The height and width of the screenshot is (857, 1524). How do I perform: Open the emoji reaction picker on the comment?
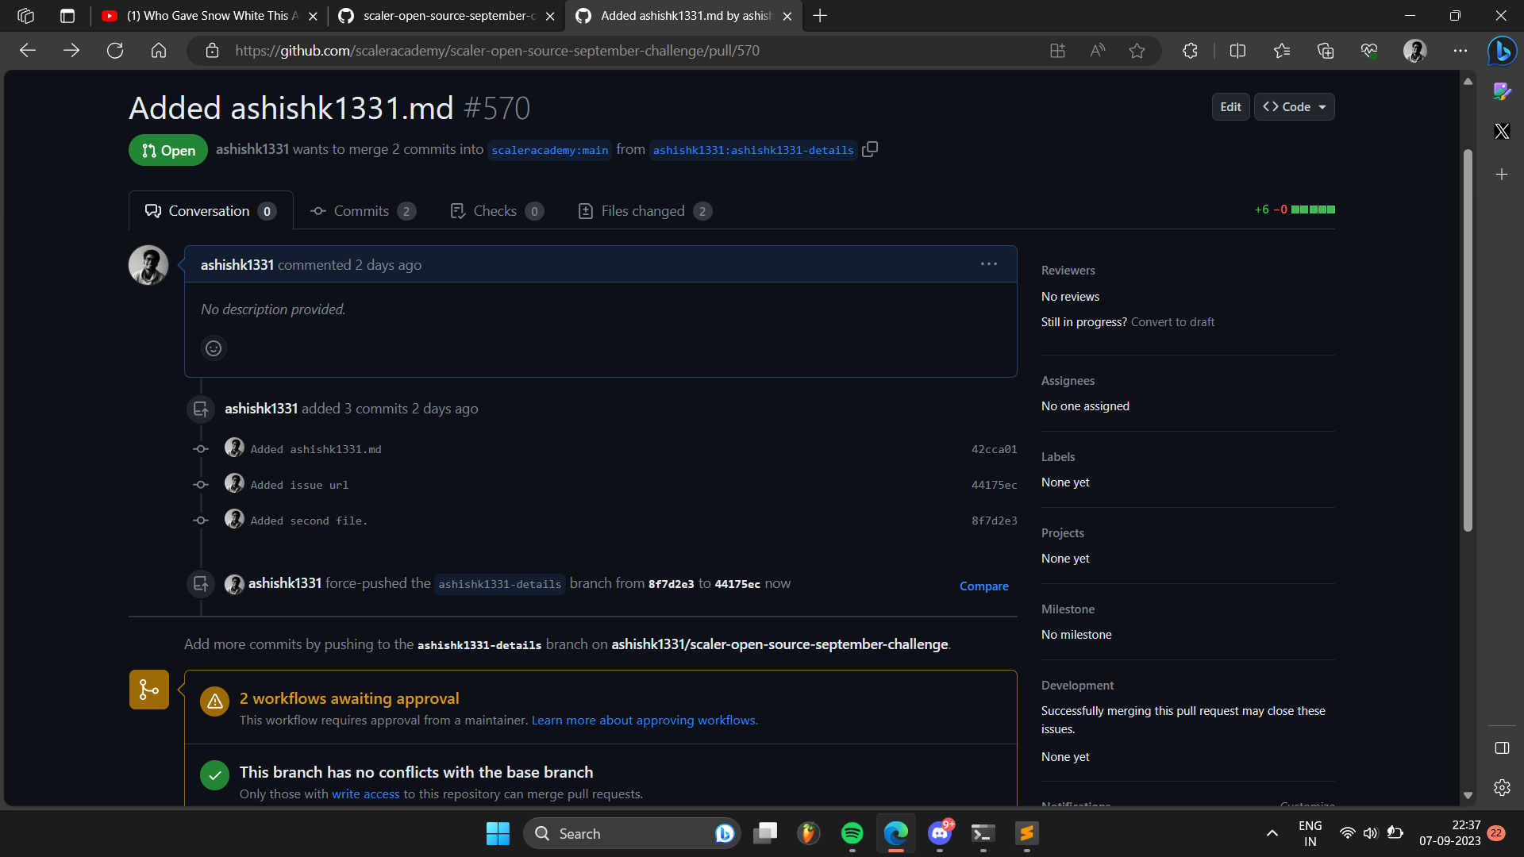(x=213, y=348)
